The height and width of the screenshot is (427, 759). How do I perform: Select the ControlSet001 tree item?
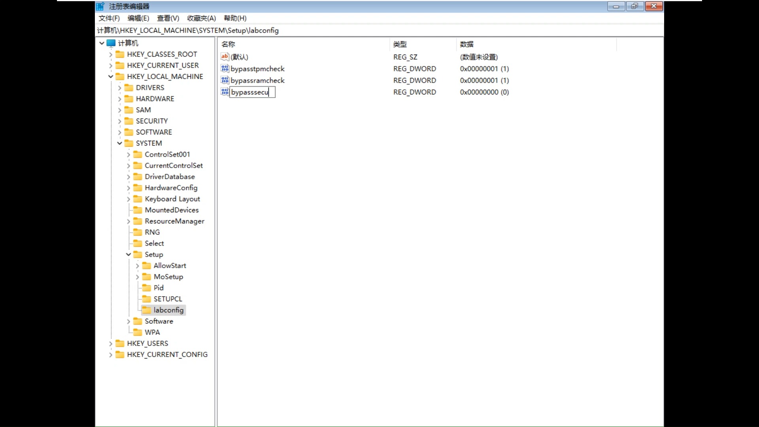tap(167, 154)
